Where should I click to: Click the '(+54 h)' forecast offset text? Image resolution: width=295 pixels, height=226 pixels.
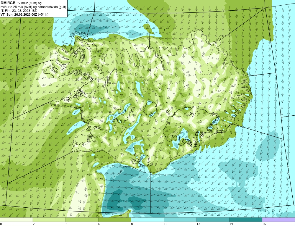pyautogui.click(x=43, y=14)
